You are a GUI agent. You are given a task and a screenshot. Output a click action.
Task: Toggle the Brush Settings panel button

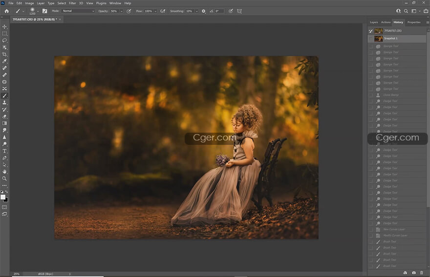pyautogui.click(x=44, y=11)
